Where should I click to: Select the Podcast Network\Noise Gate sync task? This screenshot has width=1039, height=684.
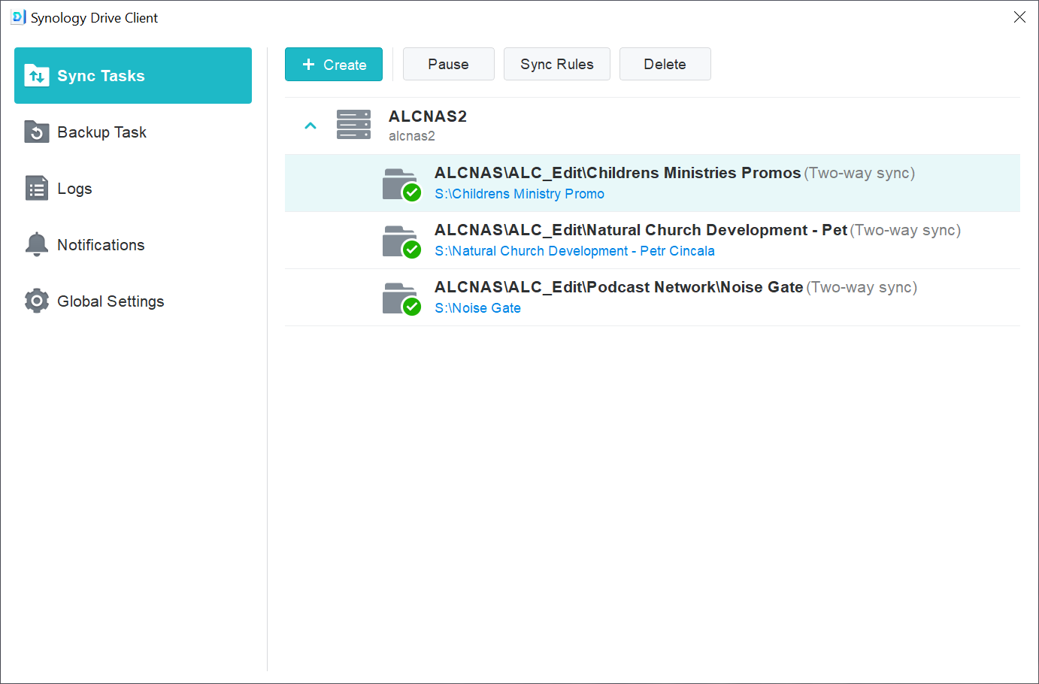[653, 298]
